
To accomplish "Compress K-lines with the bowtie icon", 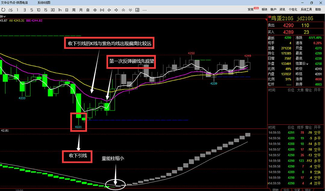I will pos(102,10).
